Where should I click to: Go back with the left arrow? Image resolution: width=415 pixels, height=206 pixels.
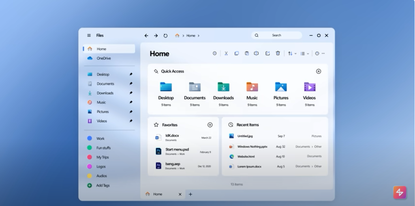coord(146,36)
